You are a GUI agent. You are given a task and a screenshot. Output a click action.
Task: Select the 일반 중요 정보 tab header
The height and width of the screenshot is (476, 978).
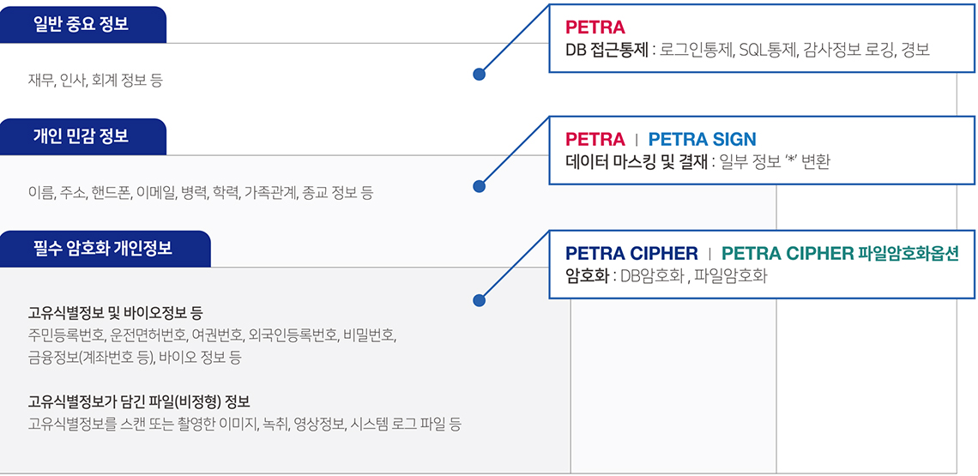[x=83, y=25]
